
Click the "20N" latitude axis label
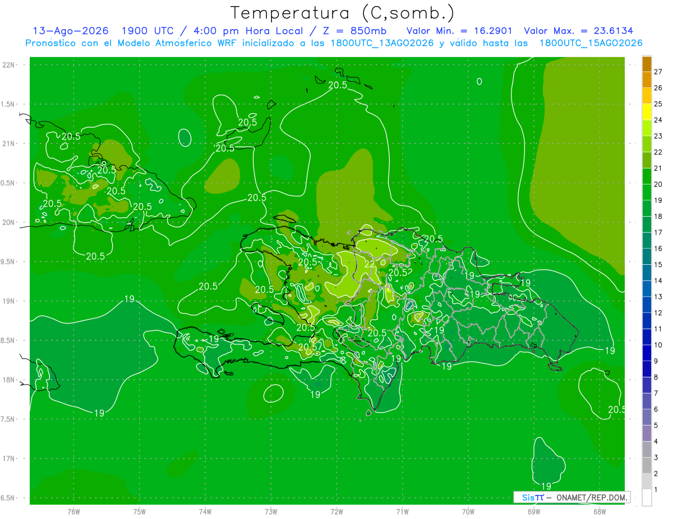[x=10, y=222]
